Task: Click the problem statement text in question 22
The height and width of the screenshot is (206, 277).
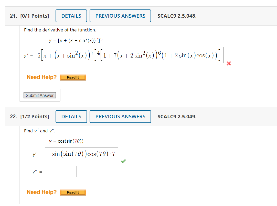Action: click(x=38, y=131)
